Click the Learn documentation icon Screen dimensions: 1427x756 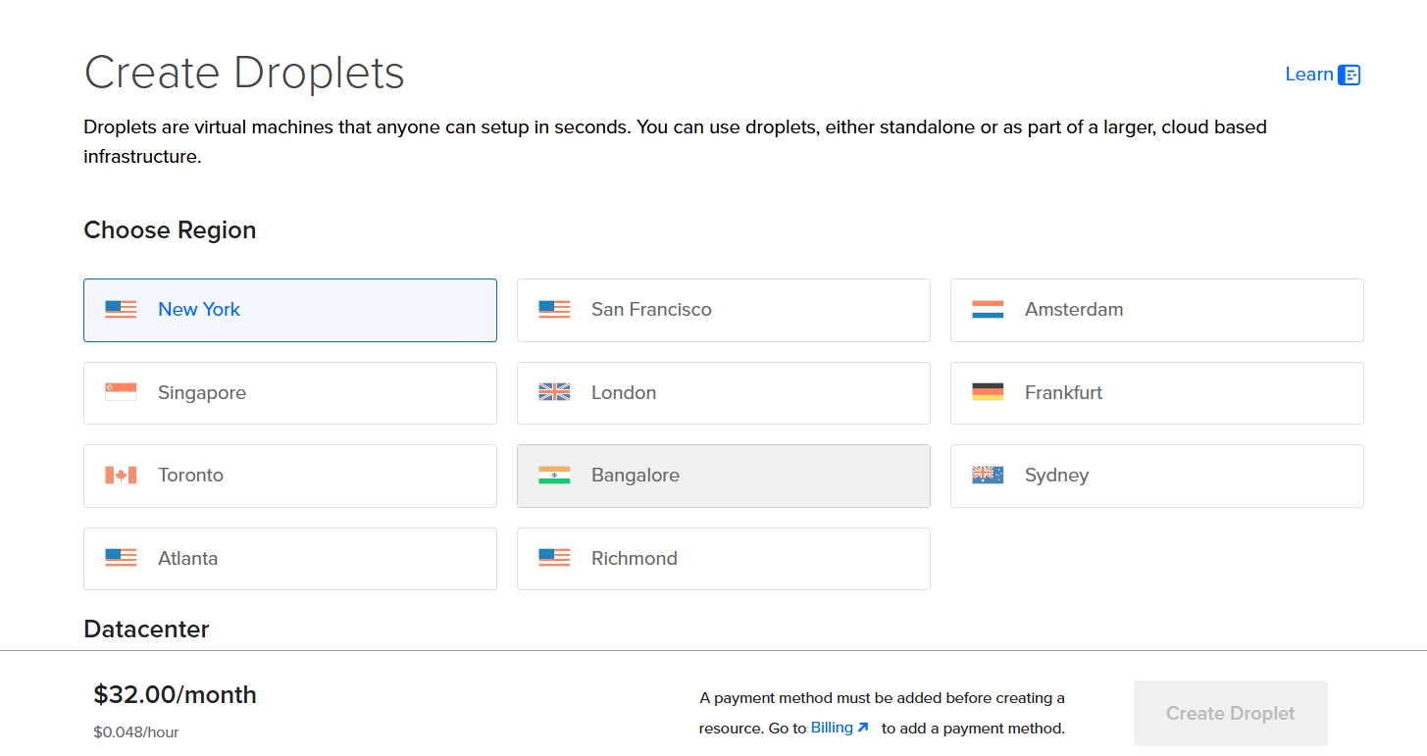tap(1350, 75)
